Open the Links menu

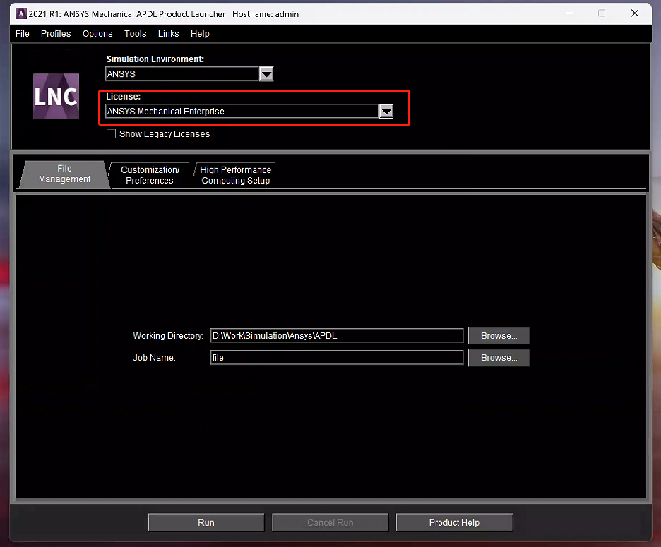(x=168, y=34)
